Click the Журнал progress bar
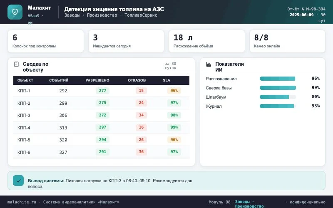Screen dimensions: 333x208 (278, 106)
